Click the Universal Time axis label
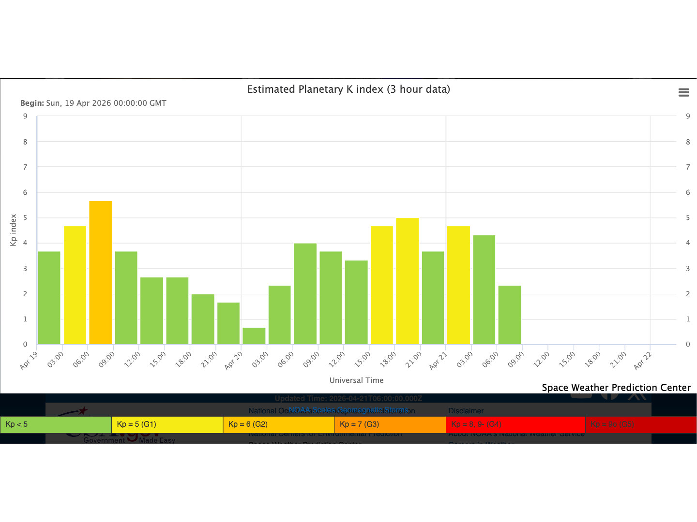The width and height of the screenshot is (697, 522). (356, 380)
